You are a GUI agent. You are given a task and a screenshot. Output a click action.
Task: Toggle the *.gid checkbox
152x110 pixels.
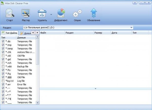[3, 59]
